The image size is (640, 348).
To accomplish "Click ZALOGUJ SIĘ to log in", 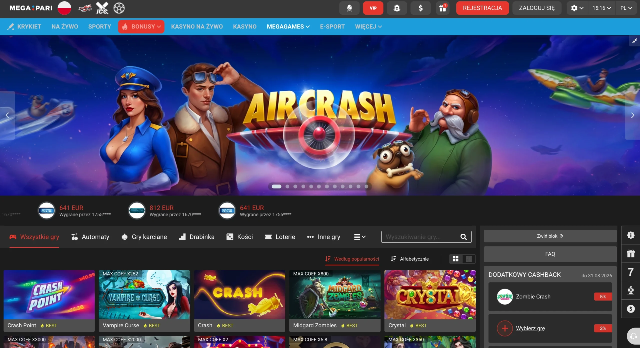I will 537,8.
